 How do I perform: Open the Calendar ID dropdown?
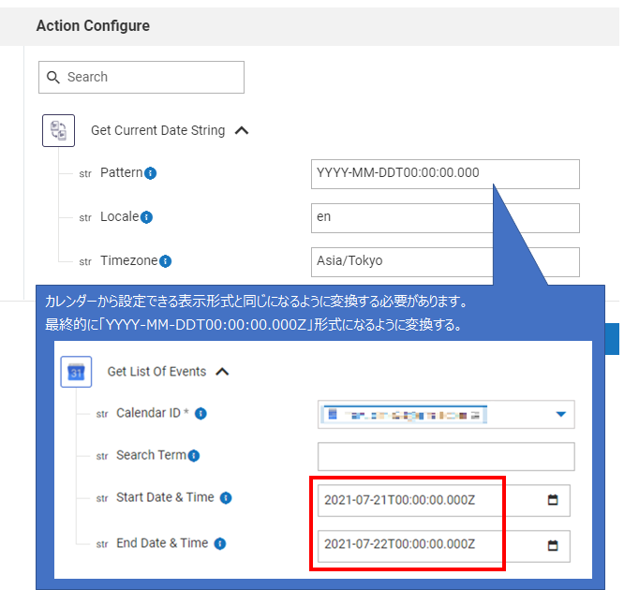point(561,414)
